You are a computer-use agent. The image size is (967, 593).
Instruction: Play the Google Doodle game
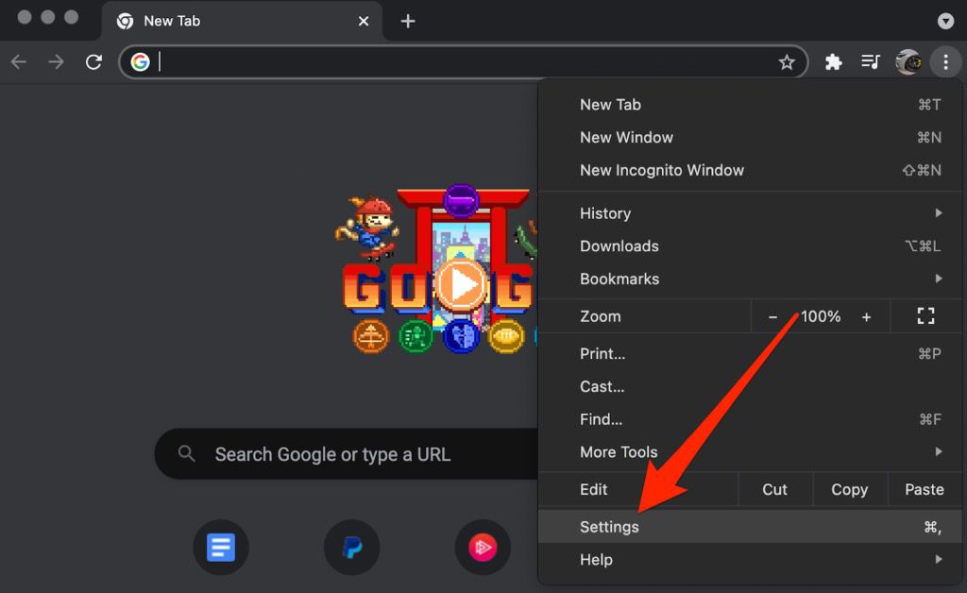[461, 285]
